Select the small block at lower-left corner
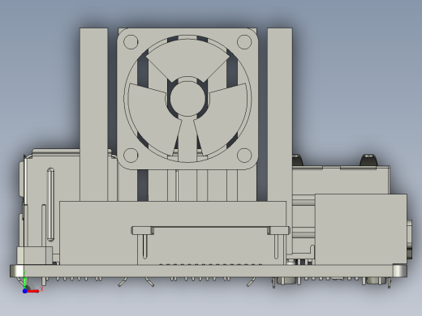The height and width of the screenshot is (316, 422). pyautogui.click(x=35, y=255)
